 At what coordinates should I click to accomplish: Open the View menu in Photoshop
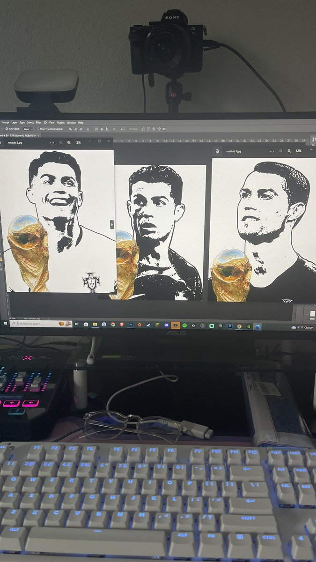(x=51, y=123)
